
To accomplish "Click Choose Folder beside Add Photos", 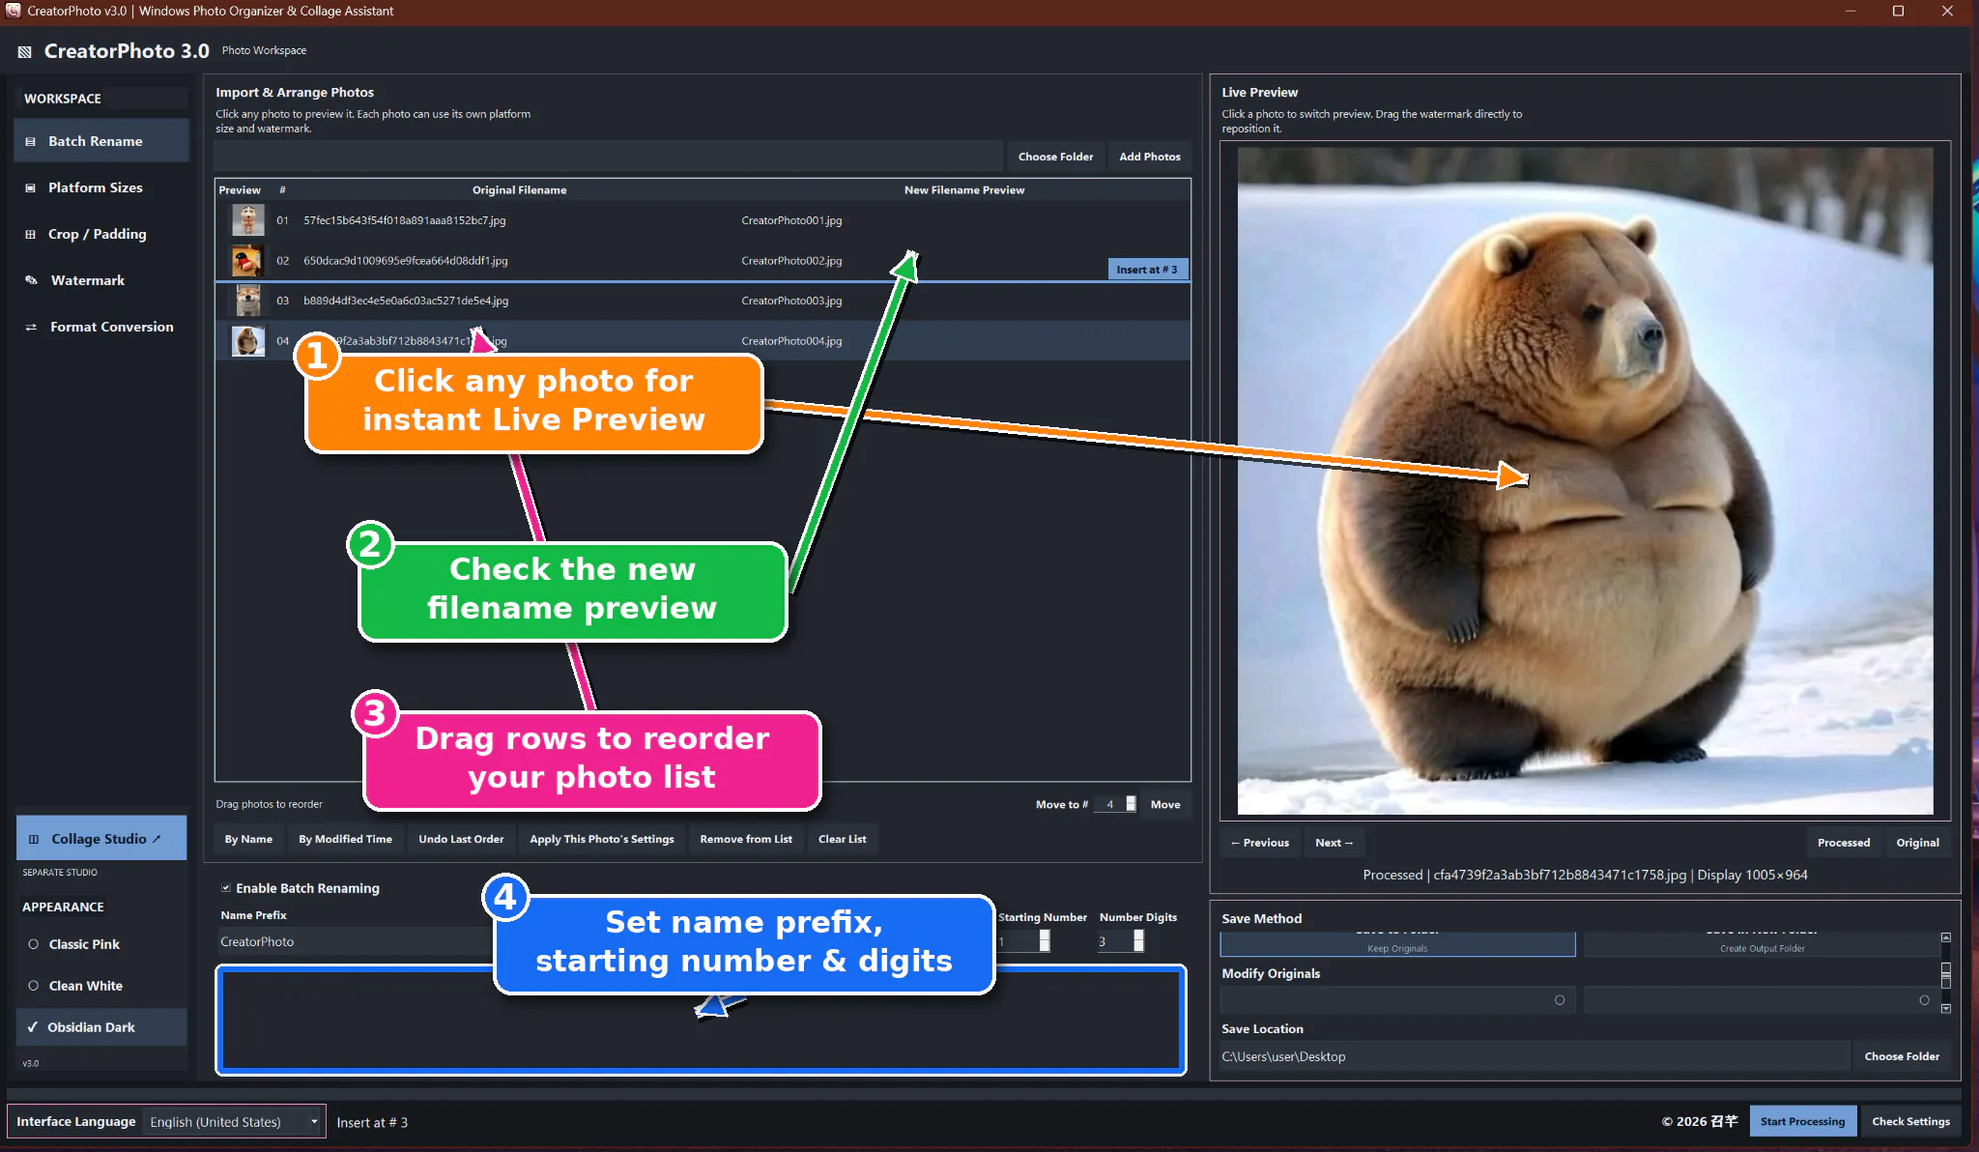I will coord(1055,157).
